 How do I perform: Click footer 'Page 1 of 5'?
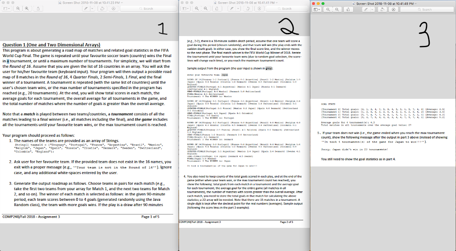click(151, 217)
